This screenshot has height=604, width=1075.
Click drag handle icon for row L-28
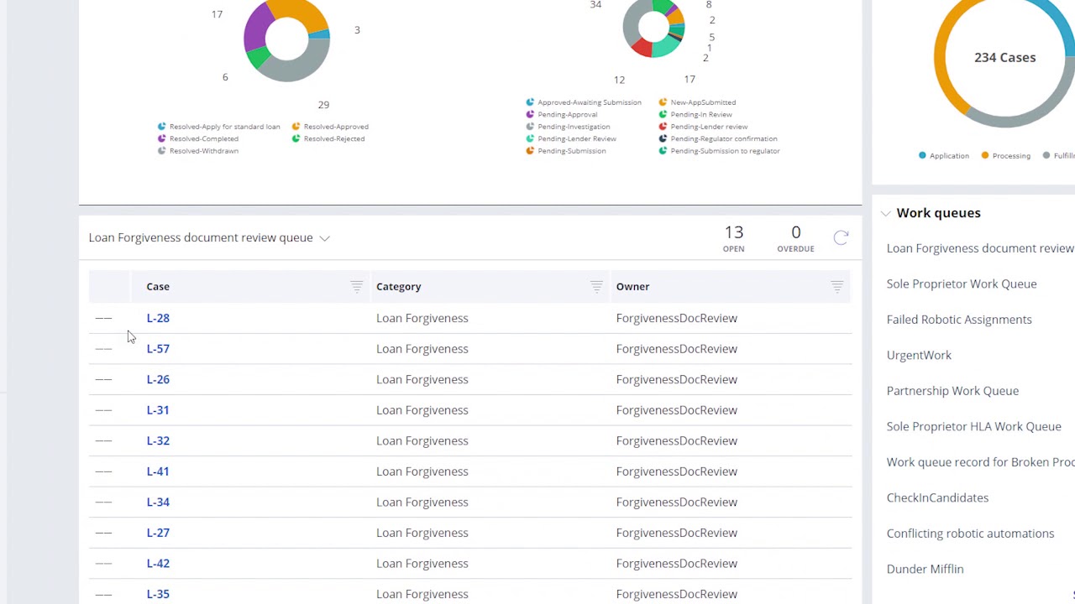[103, 318]
